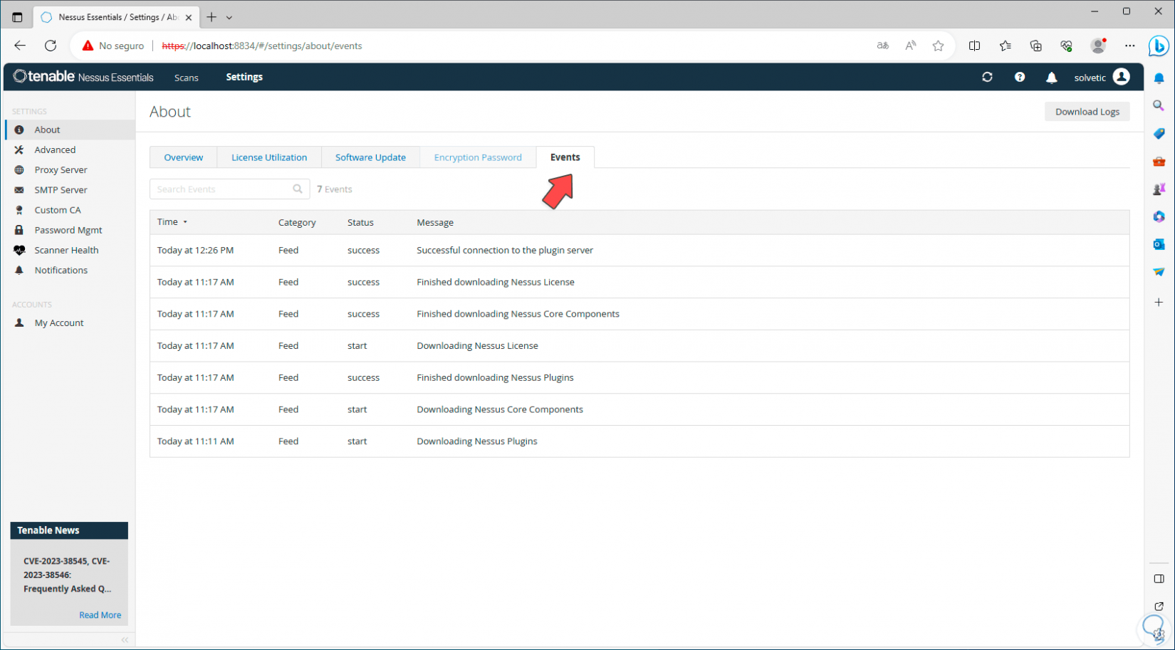Sort events by the Time column arrow
Screen dimensions: 1175x650
pos(185,222)
